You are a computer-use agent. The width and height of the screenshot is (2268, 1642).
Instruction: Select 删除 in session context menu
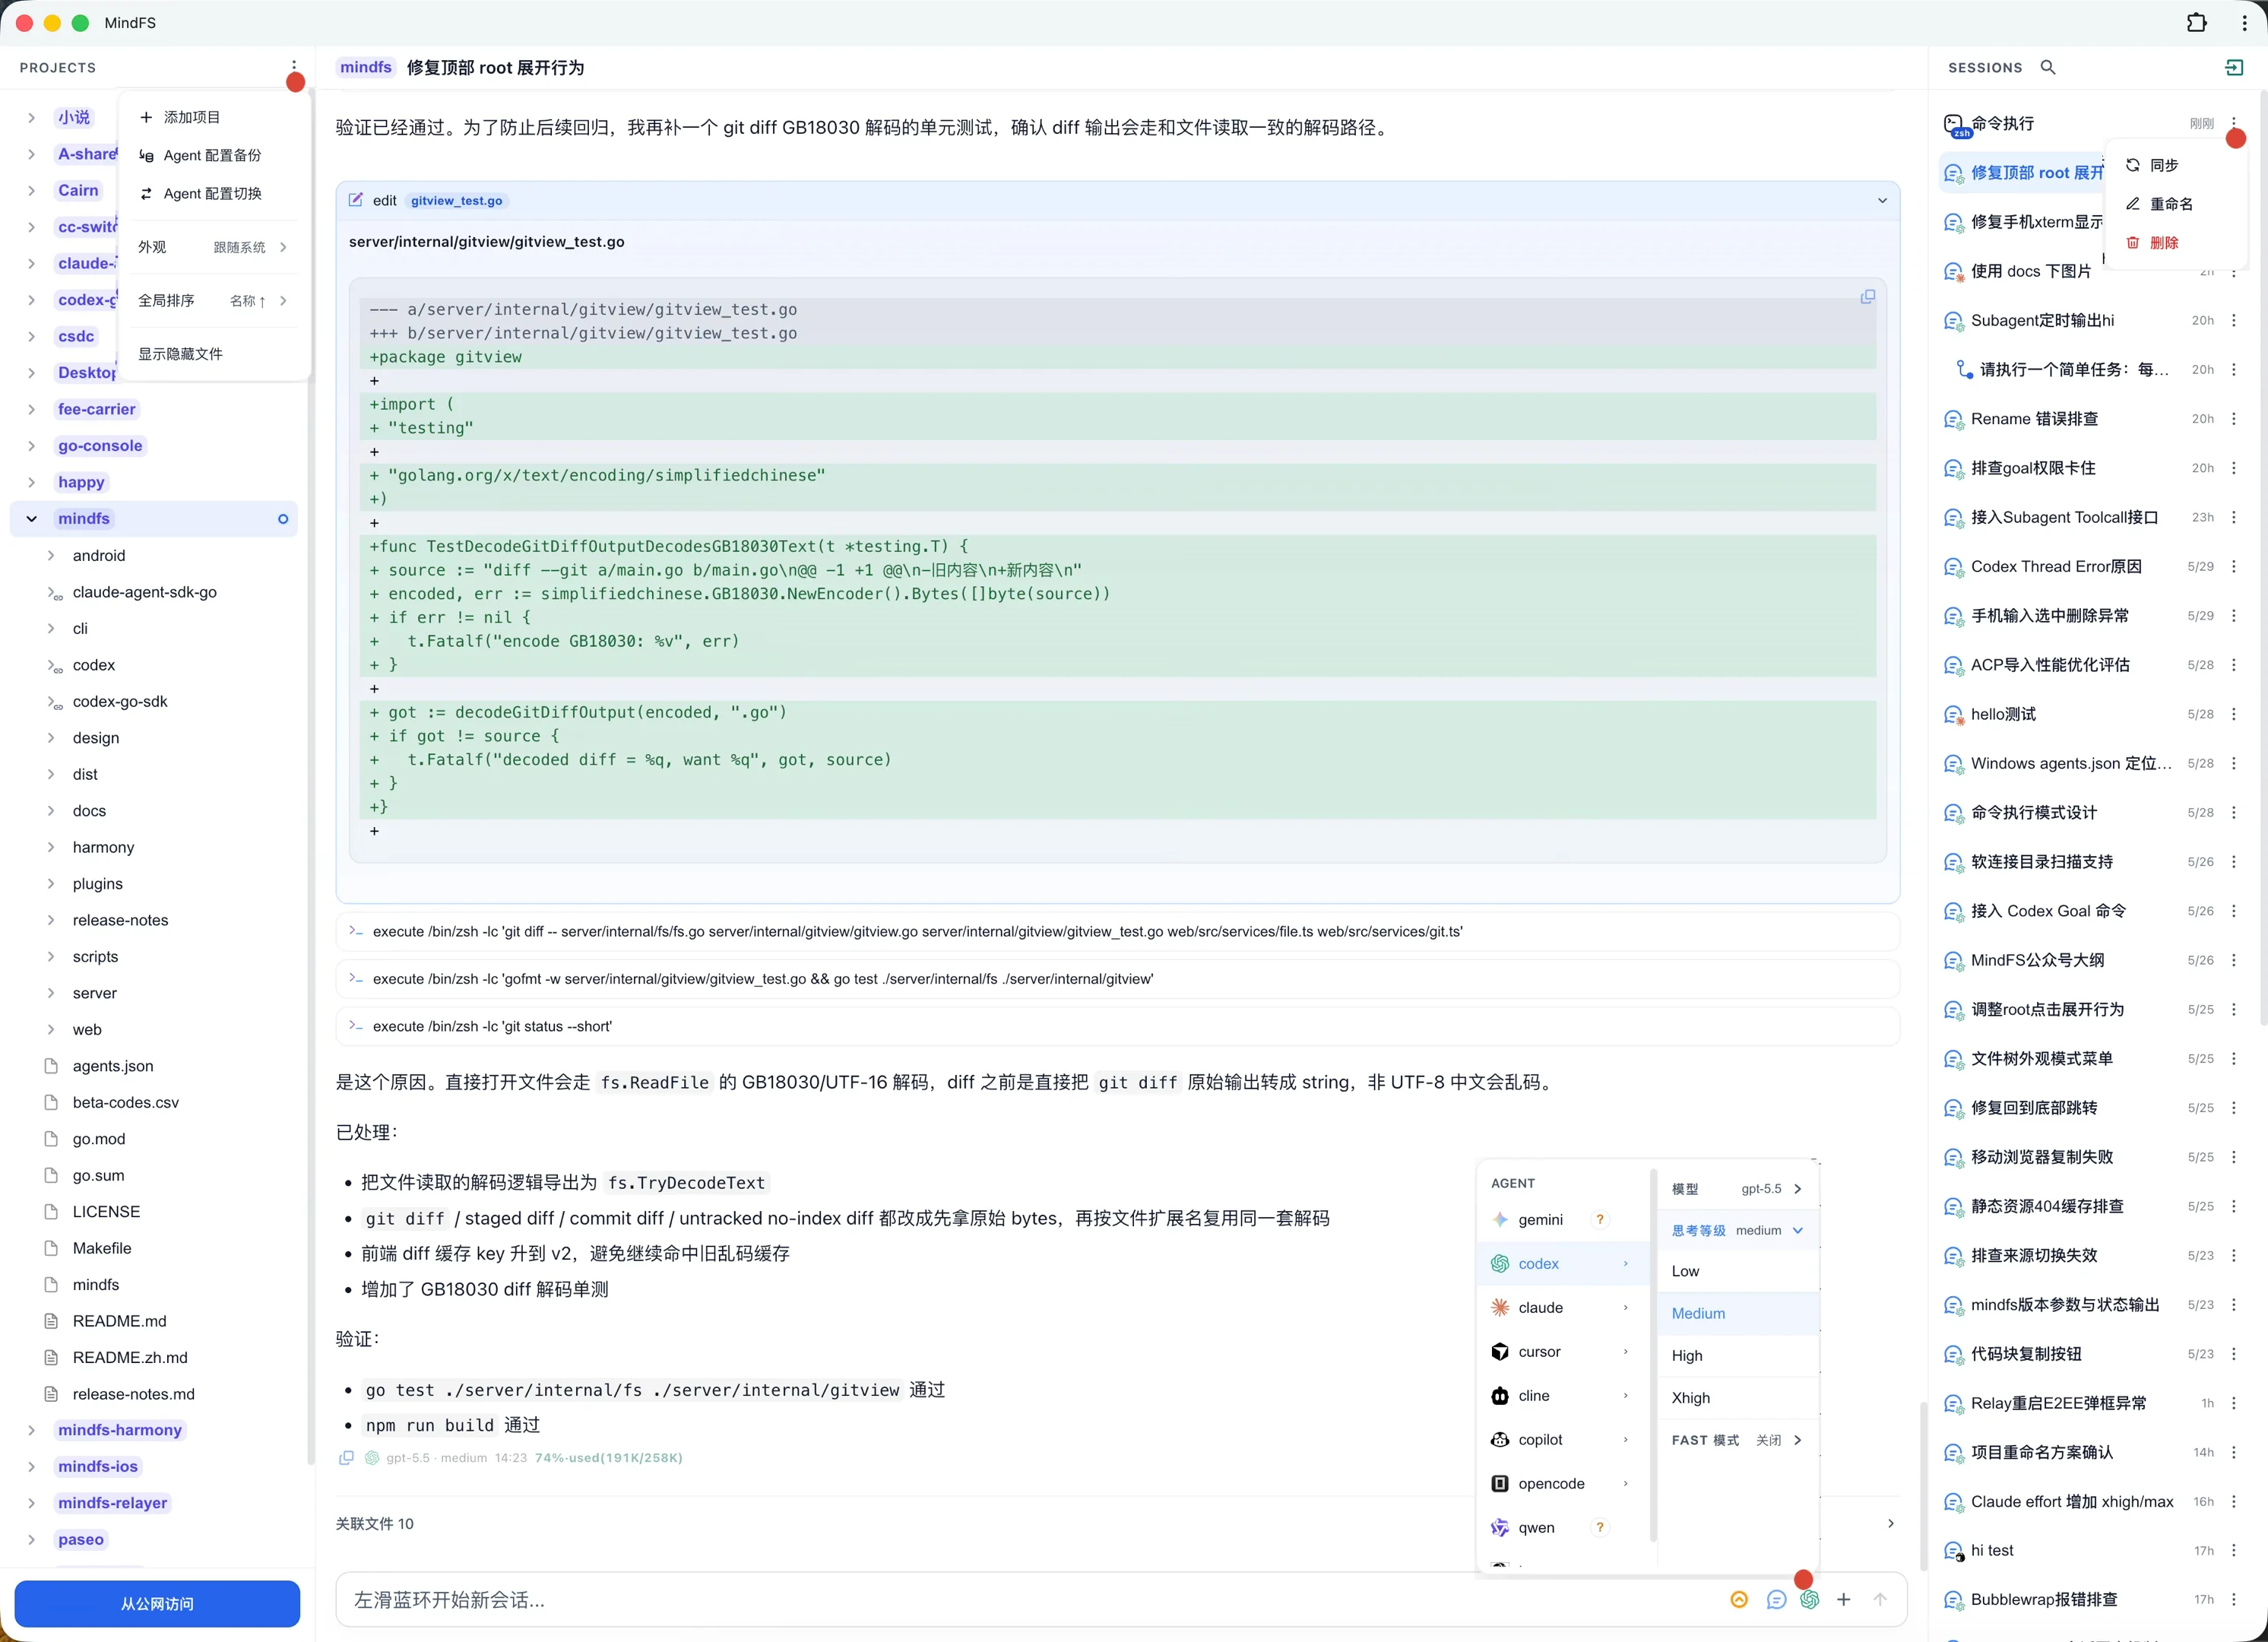coord(2176,243)
